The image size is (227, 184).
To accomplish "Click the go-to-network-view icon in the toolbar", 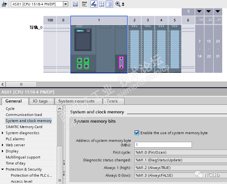I will pos(4,4).
